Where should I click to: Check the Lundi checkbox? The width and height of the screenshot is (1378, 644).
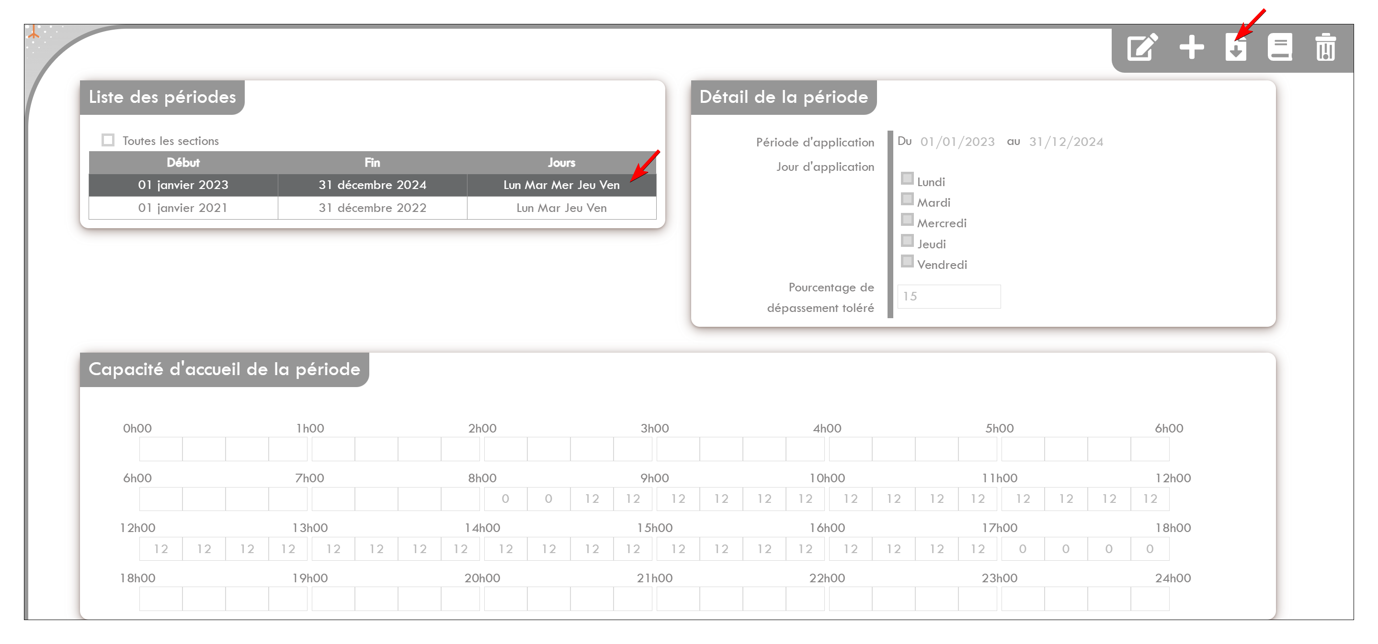pos(907,178)
